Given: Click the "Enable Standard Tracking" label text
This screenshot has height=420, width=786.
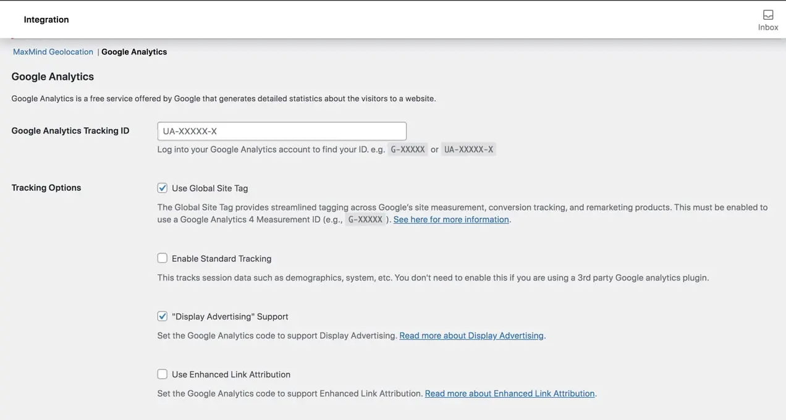Looking at the screenshot, I should [x=221, y=259].
